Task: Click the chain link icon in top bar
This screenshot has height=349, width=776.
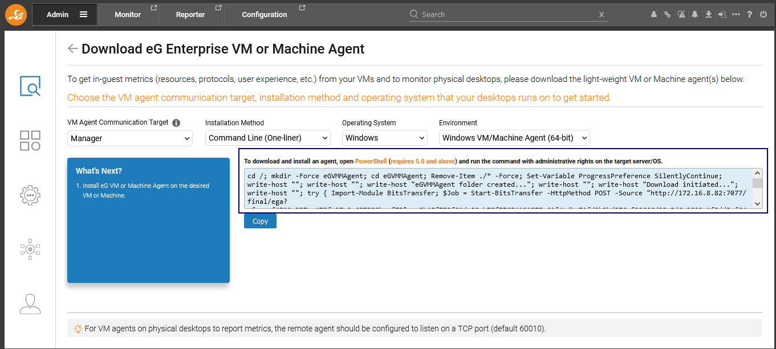Action: 667,14
